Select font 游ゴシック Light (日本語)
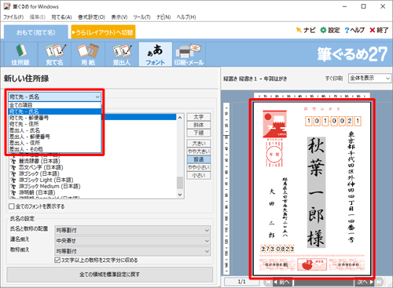Screen dimensions: 393x288 click(46, 180)
